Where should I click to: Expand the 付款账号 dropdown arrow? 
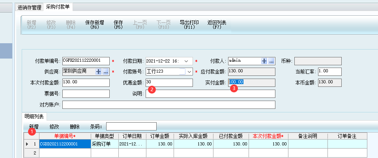[189, 72]
